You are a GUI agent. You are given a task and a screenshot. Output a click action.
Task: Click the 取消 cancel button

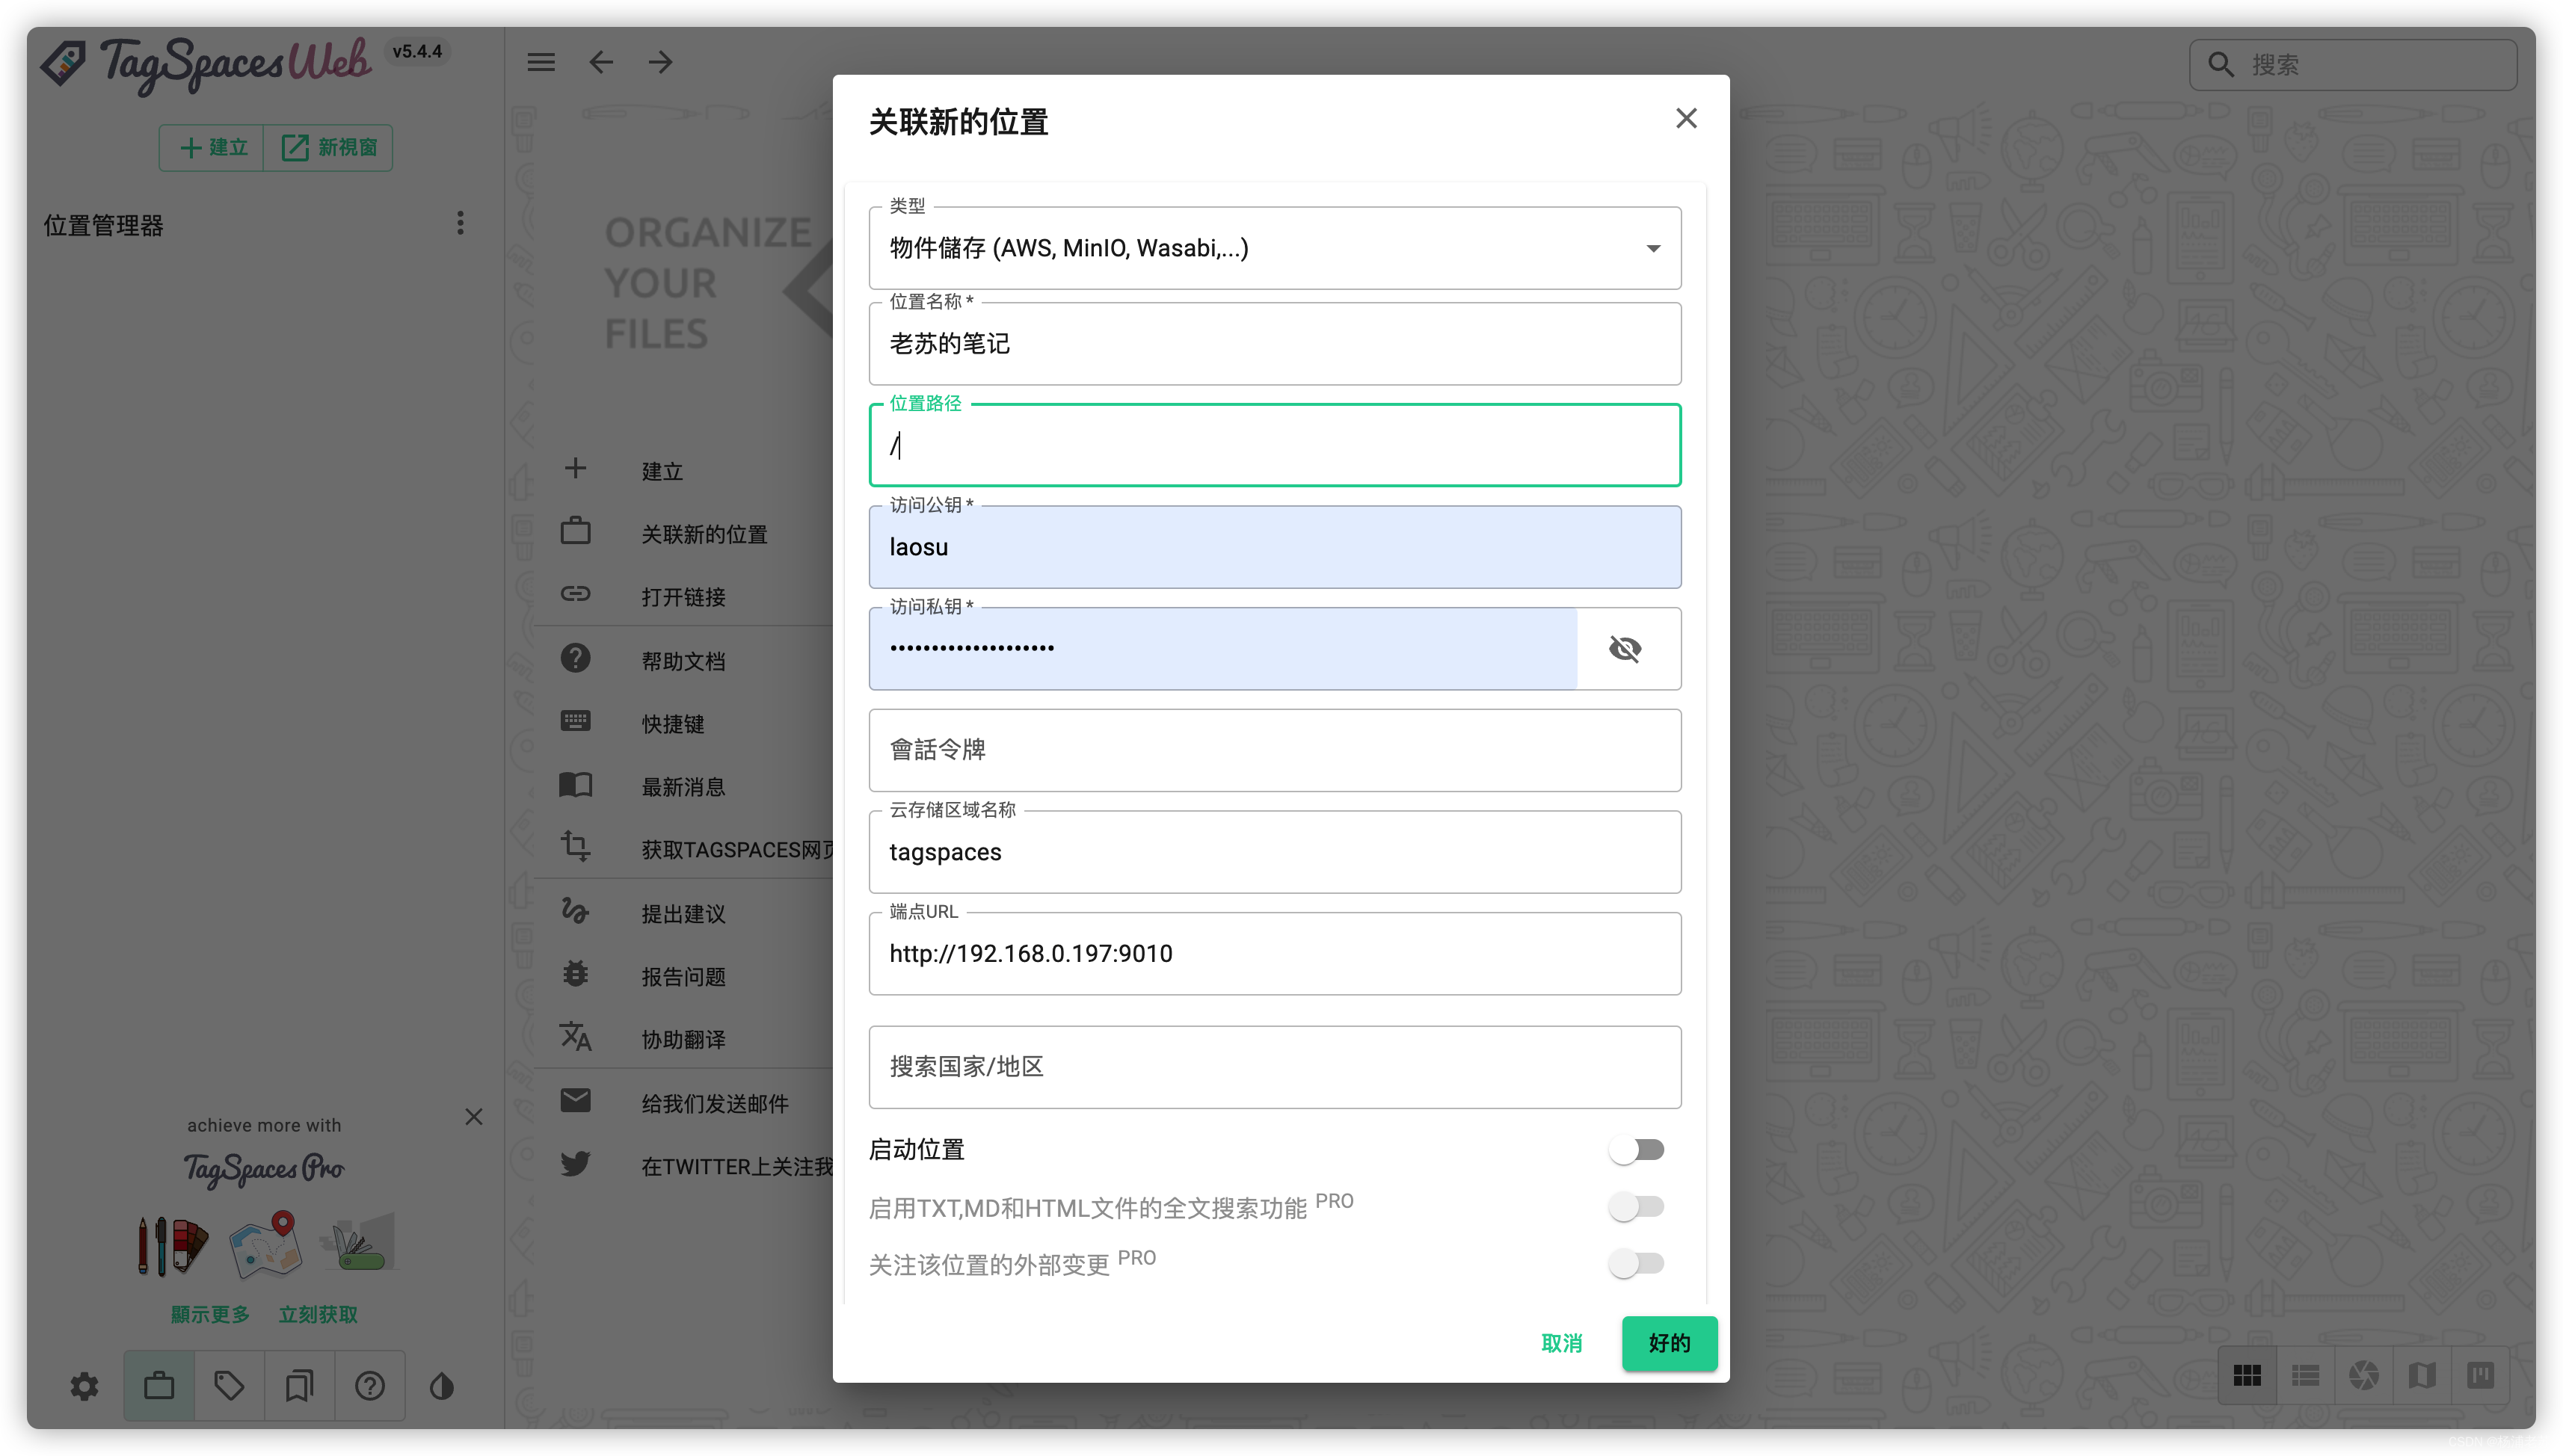(x=1561, y=1343)
